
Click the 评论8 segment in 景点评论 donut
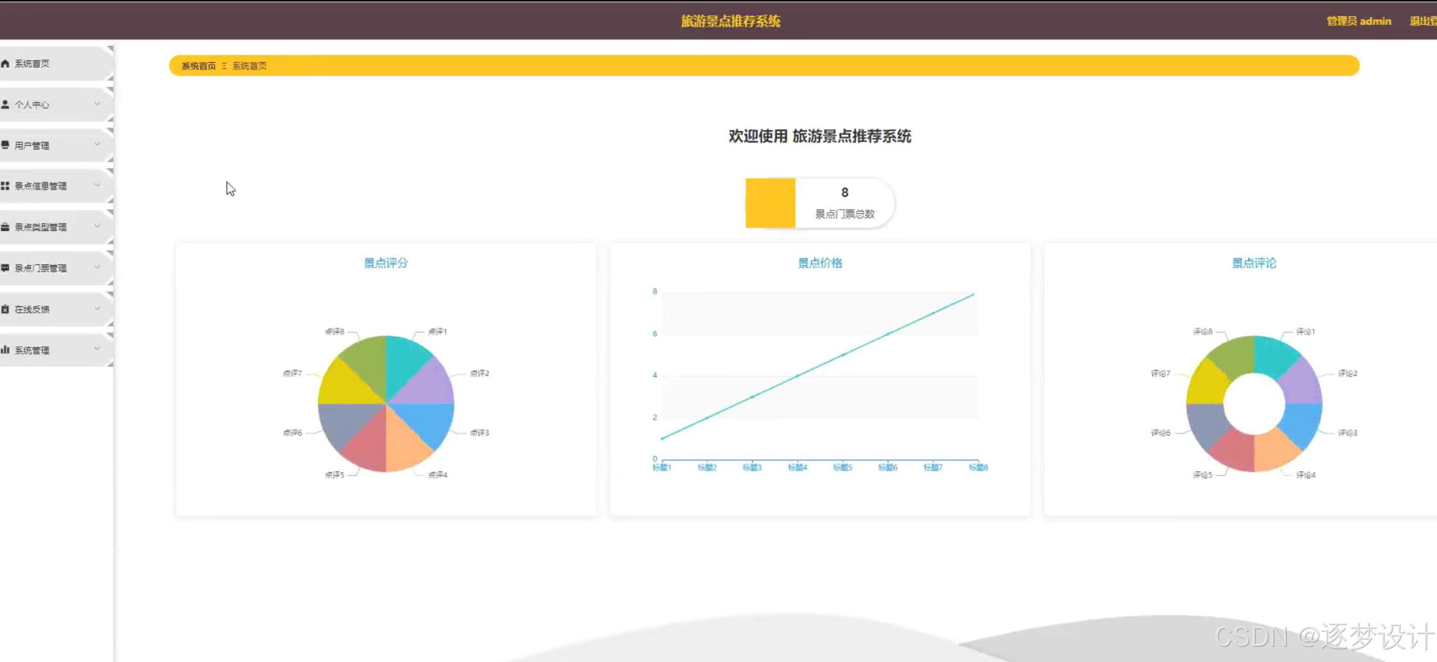(1233, 352)
